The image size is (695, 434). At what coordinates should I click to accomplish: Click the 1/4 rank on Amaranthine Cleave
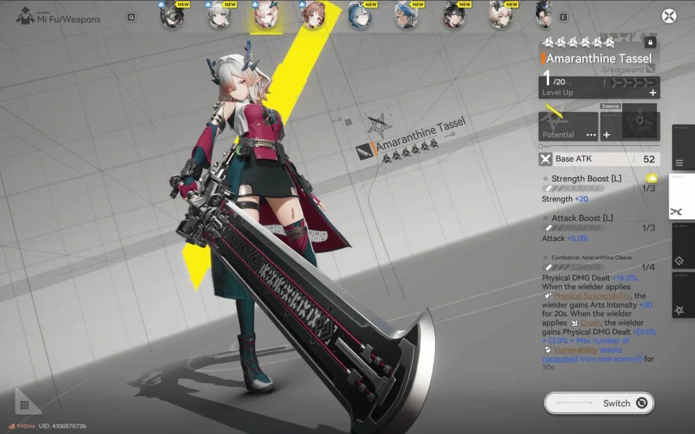648,267
